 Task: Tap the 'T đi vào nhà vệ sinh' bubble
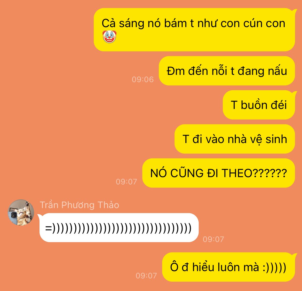click(235, 139)
